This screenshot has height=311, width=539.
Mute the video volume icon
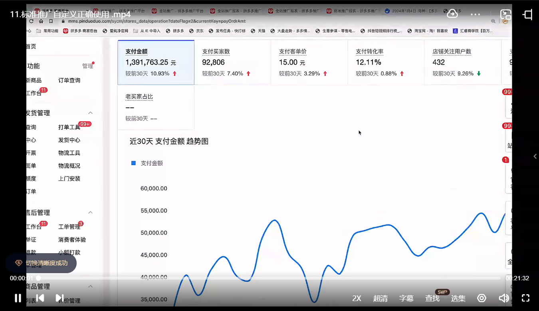coord(504,298)
